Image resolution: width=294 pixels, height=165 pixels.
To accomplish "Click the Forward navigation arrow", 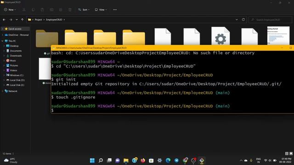I will click(11, 20).
